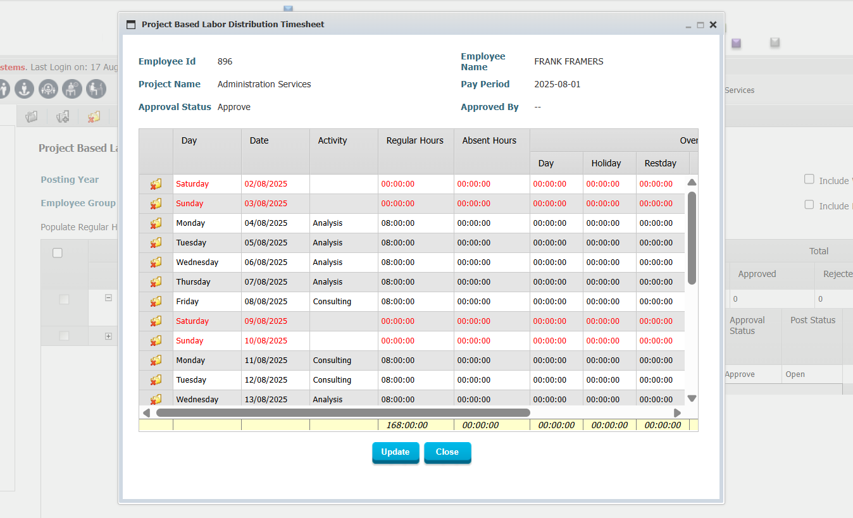Click the timesheet scroll-left arrow
The image size is (853, 518).
tap(146, 412)
